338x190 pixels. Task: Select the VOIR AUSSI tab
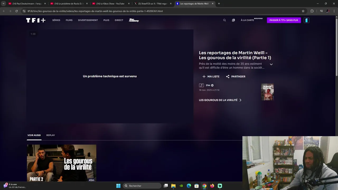(x=34, y=135)
